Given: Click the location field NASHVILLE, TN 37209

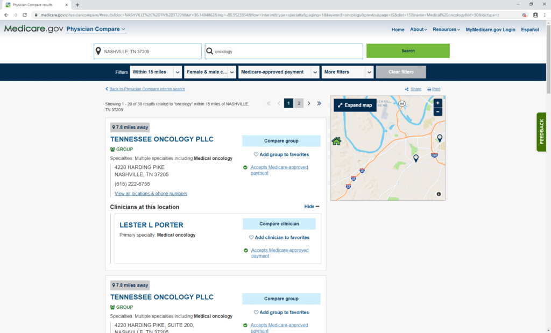Looking at the screenshot, I should pos(147,51).
